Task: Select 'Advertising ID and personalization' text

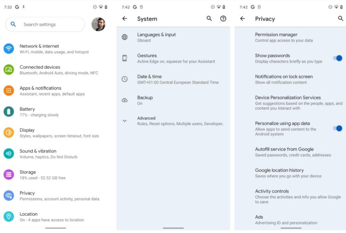Action: click(286, 223)
